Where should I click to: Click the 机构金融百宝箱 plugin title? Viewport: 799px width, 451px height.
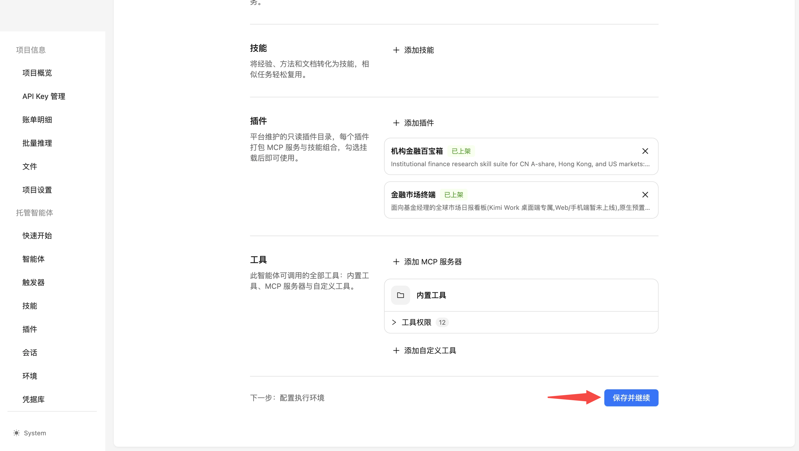[x=417, y=151]
